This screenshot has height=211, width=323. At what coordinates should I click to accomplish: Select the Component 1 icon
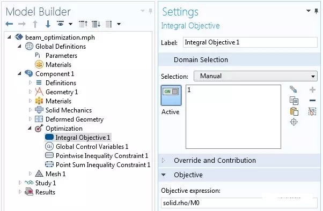click(x=29, y=73)
